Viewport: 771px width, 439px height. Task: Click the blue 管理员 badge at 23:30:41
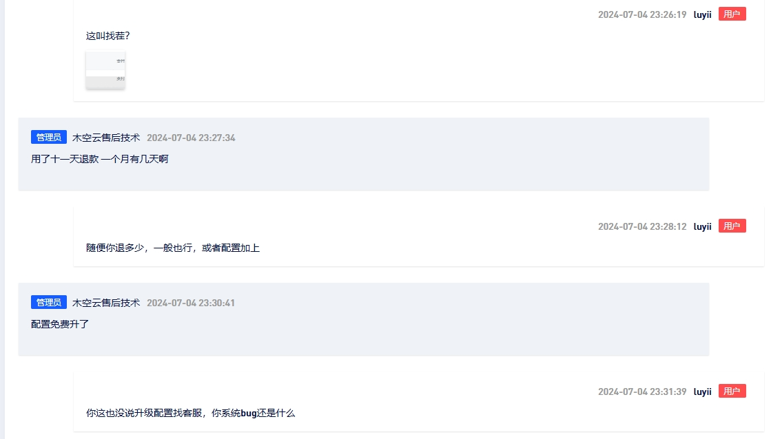[49, 302]
